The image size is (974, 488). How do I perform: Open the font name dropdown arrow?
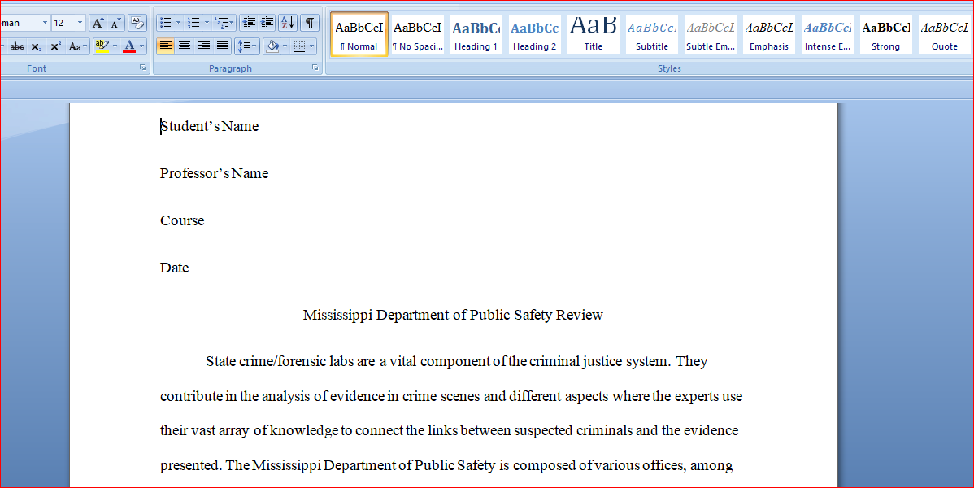click(45, 23)
